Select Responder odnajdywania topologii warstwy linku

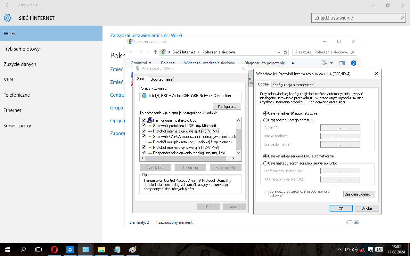(190, 153)
